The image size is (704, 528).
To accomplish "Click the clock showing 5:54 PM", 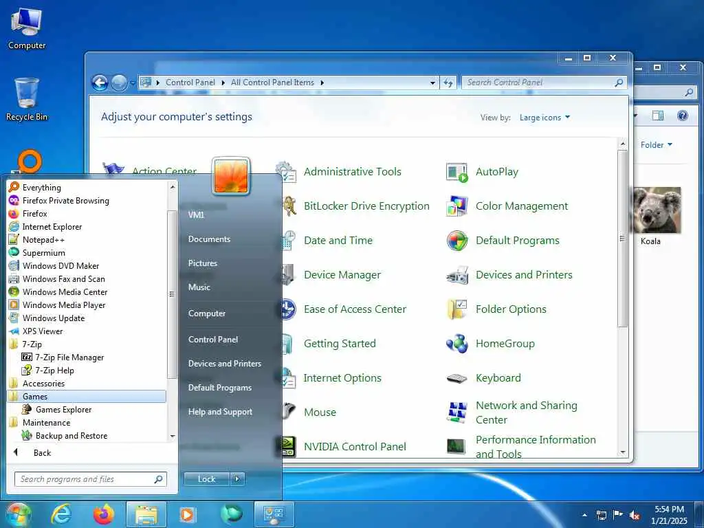I will click(669, 509).
